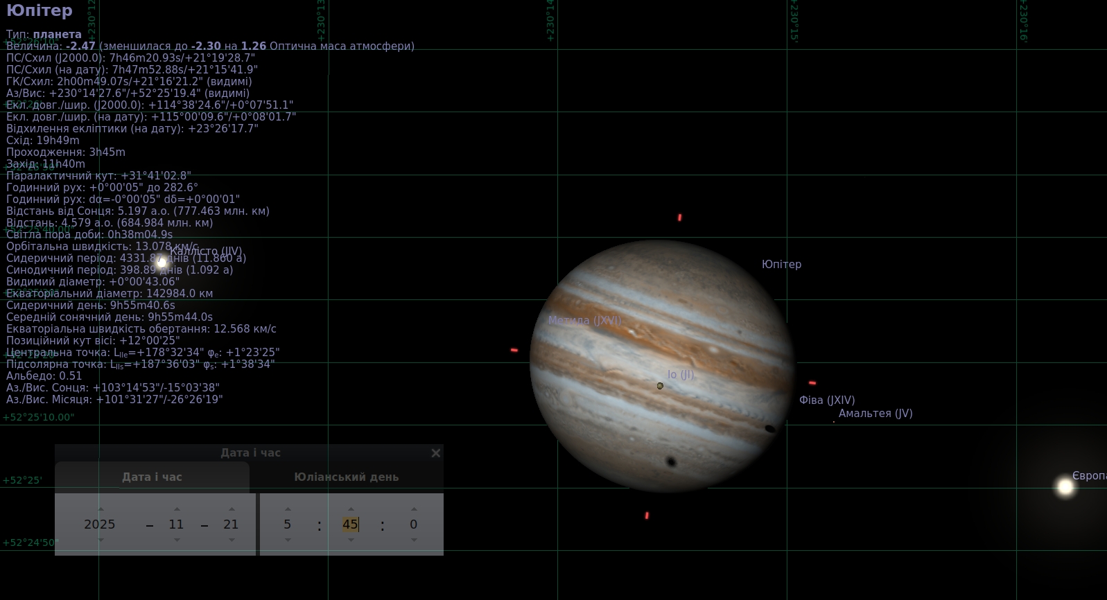Click the Орбітальна швидкість info line

coord(102,246)
